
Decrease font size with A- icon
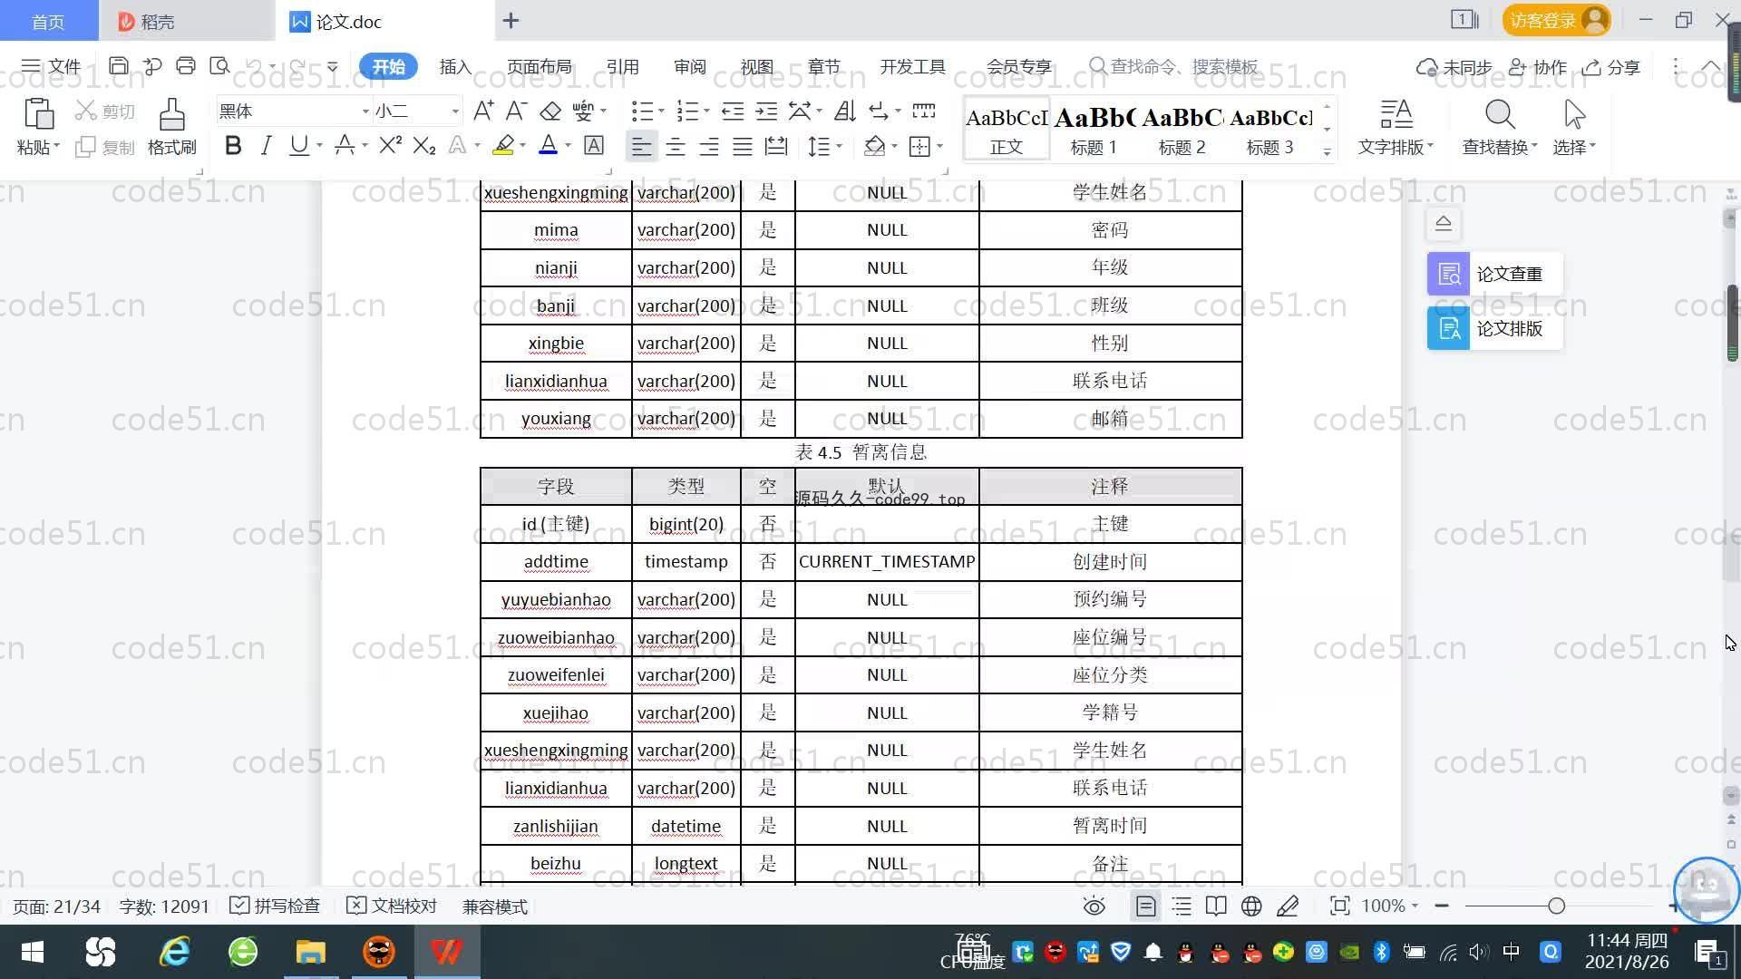click(516, 111)
